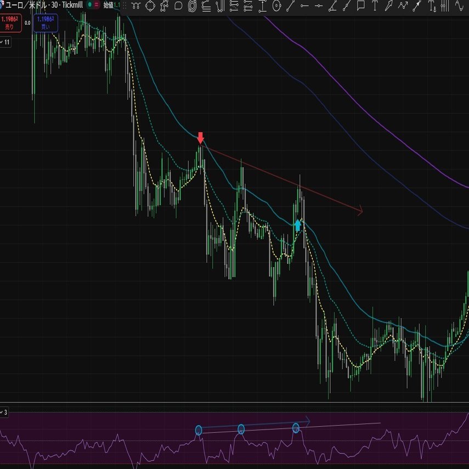Click the 0.0 spread value

coord(27,22)
